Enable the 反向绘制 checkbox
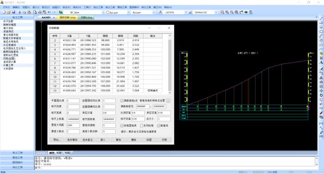324x174 pixels. tap(142, 126)
